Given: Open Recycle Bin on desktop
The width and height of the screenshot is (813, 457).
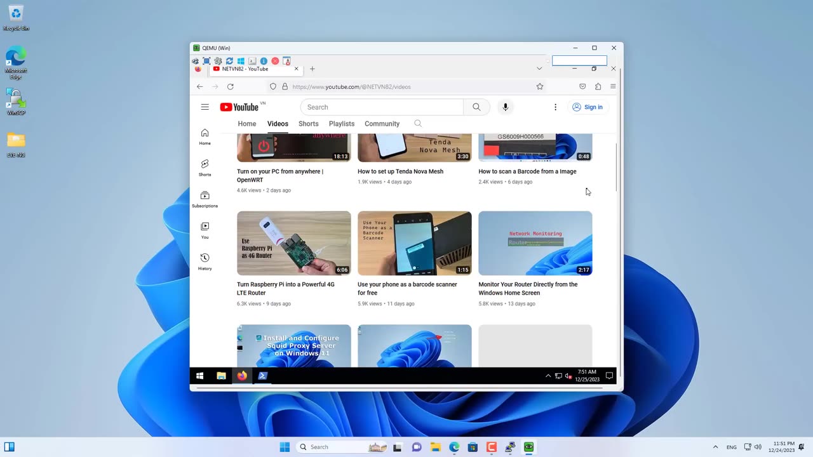Looking at the screenshot, I should pyautogui.click(x=16, y=18).
